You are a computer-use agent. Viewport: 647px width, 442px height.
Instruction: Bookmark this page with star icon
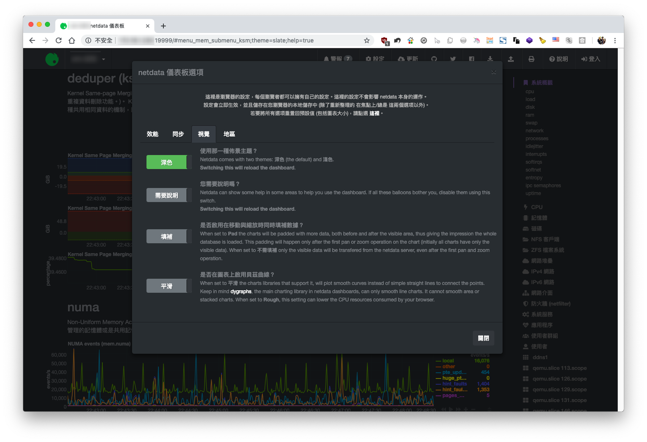[366, 40]
